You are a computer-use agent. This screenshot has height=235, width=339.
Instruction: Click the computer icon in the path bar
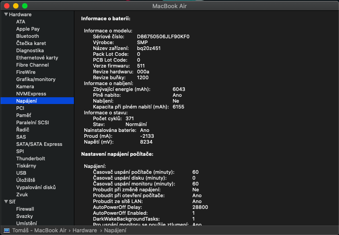7,230
